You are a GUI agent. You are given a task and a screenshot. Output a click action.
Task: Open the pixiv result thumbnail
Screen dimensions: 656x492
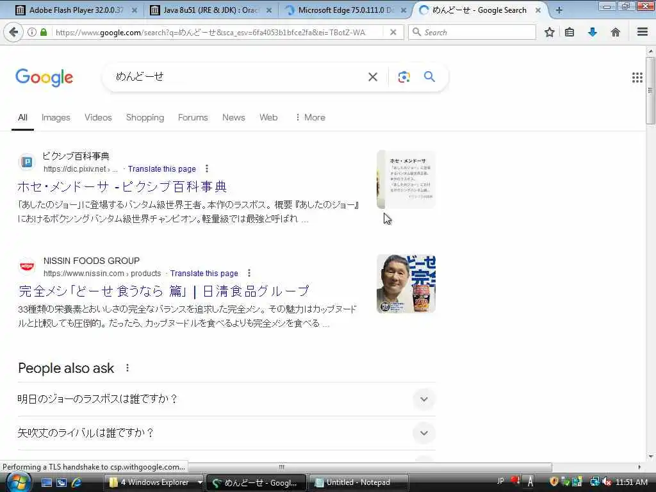406,179
